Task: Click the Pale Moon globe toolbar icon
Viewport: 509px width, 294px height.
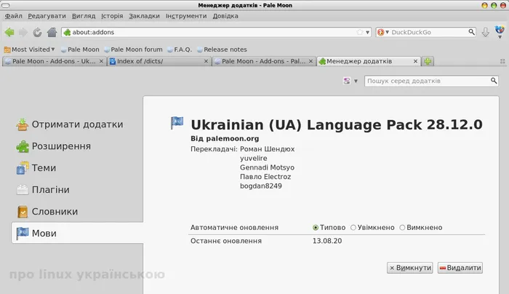Action: (x=500, y=30)
